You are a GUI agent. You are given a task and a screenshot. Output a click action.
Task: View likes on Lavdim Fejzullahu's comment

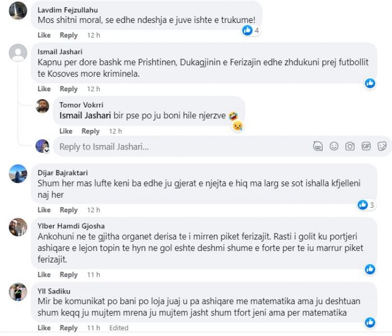pyautogui.click(x=251, y=30)
